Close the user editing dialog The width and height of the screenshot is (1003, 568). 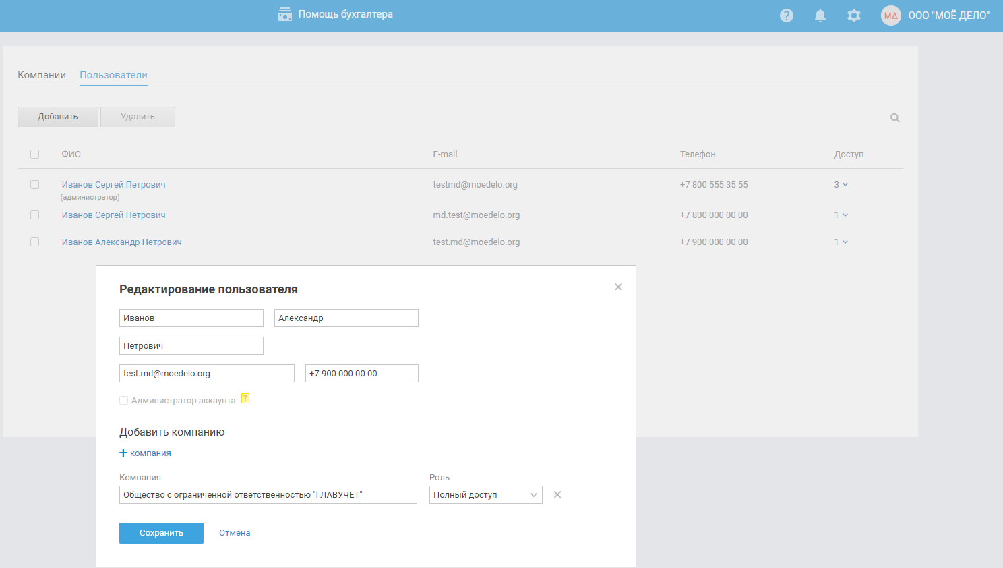click(618, 287)
